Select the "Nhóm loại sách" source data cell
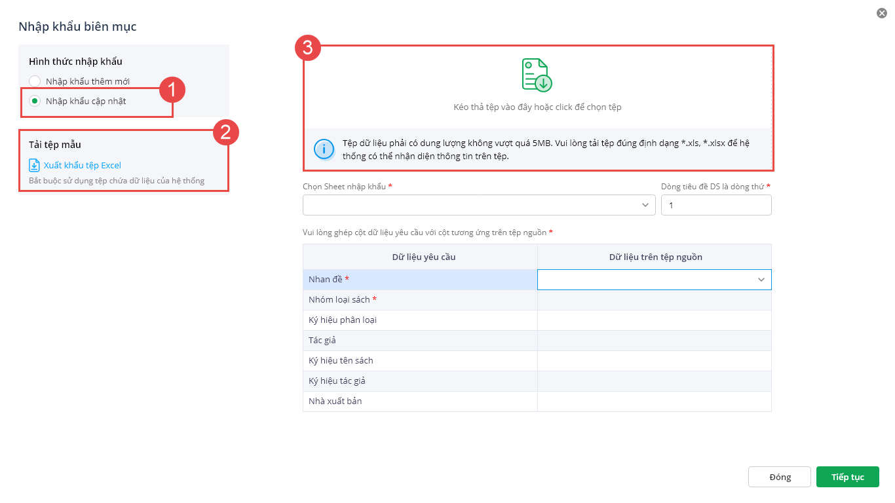Image resolution: width=895 pixels, height=503 pixels. [654, 300]
